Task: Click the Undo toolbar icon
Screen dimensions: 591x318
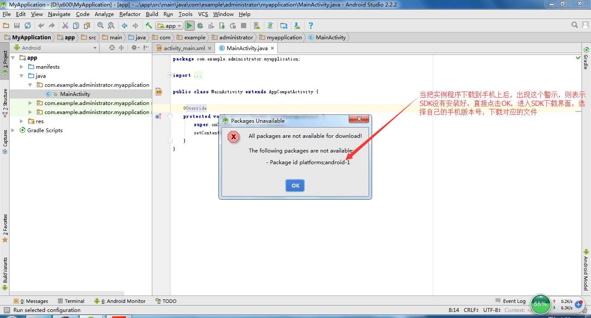Action: (x=42, y=26)
